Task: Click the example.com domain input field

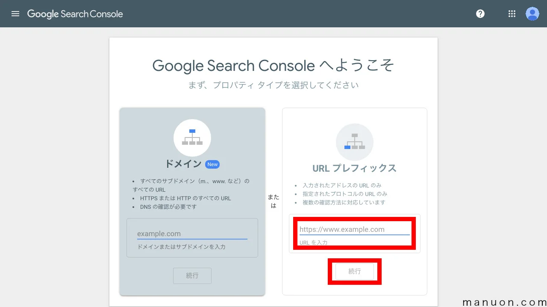Action: pos(192,233)
